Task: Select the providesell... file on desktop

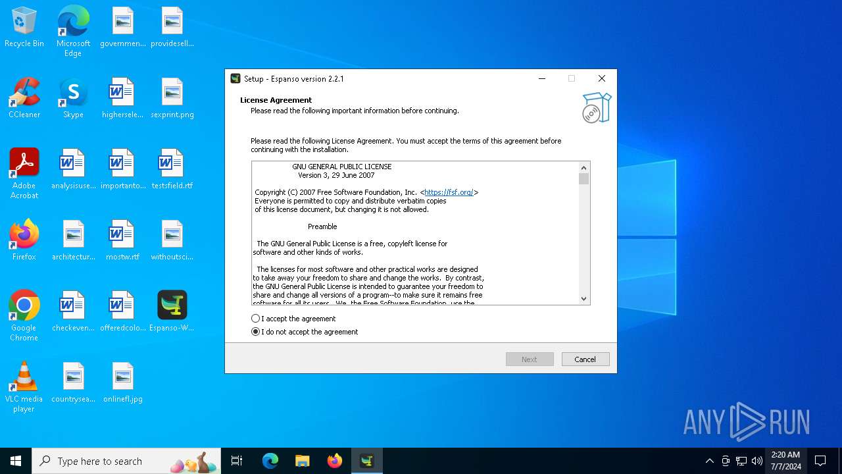Action: coord(172,28)
